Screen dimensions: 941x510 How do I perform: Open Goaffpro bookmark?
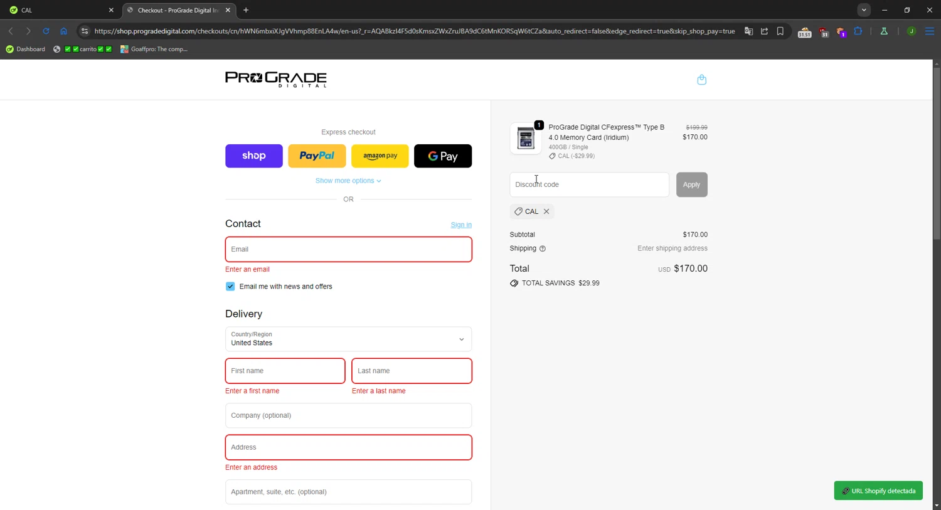(154, 49)
